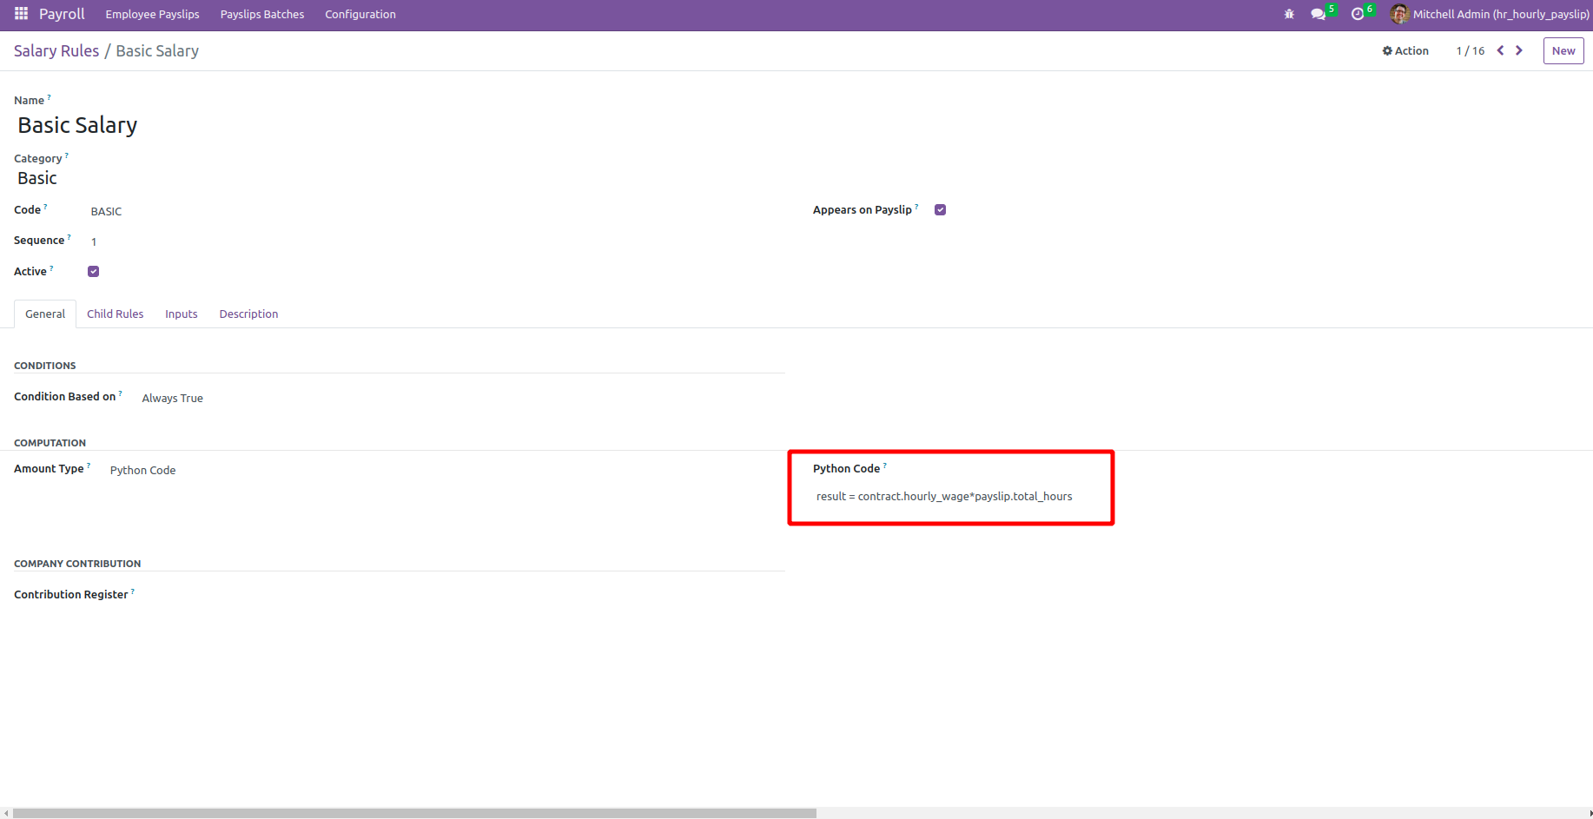The height and width of the screenshot is (819, 1593).
Task: Click the Code field BASIC
Action: pos(106,211)
